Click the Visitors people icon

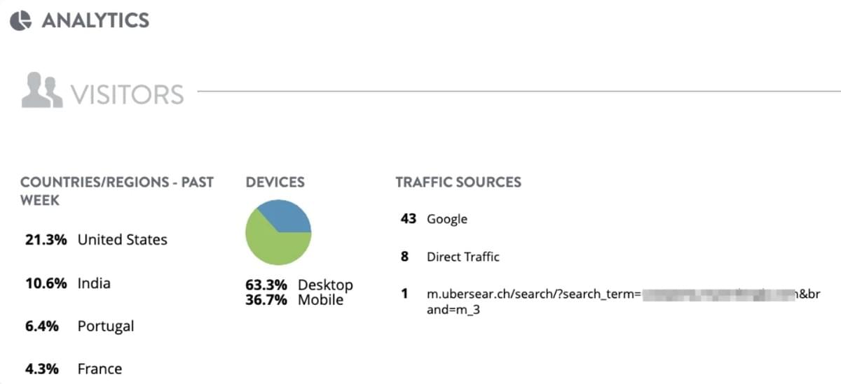click(x=42, y=92)
